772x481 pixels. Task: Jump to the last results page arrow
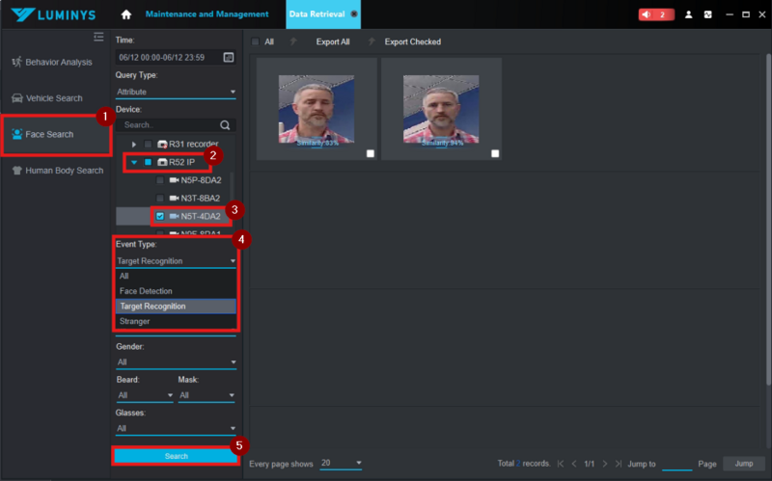pos(620,464)
